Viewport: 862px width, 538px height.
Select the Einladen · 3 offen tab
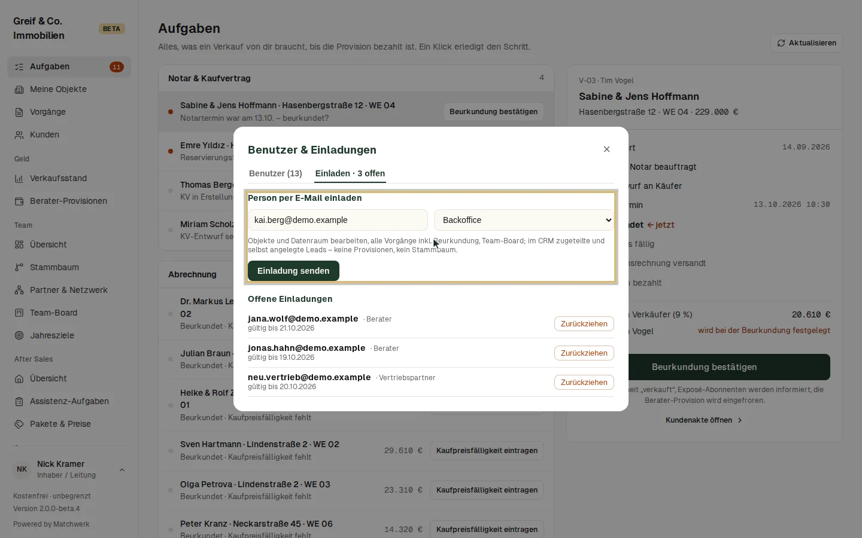pos(350,173)
